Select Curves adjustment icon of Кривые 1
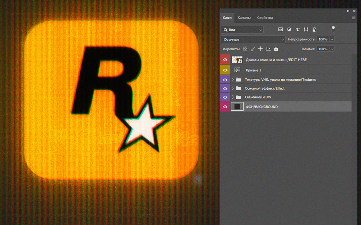The image size is (361, 225). (x=237, y=70)
